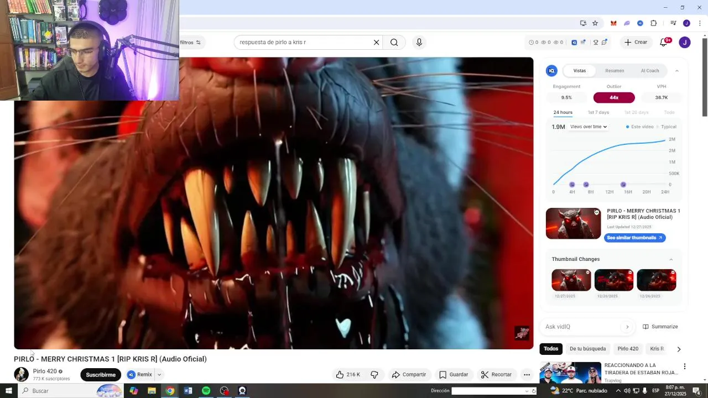This screenshot has height=398, width=708.
Task: Collapse the Thumbnail Changes section
Action: coord(671,259)
